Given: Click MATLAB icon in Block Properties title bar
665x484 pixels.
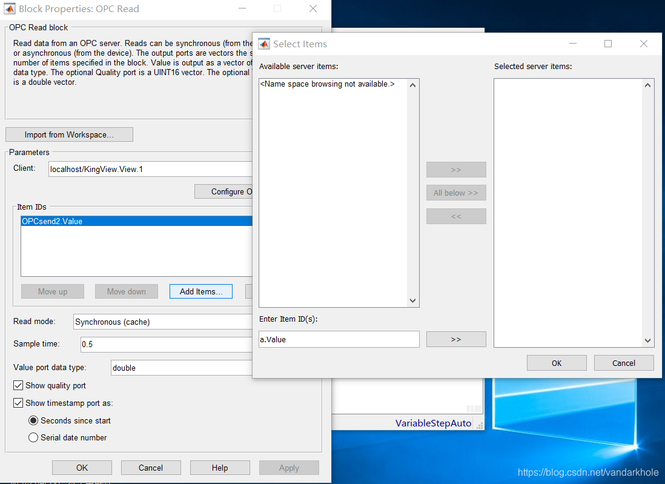Looking at the screenshot, I should point(10,9).
